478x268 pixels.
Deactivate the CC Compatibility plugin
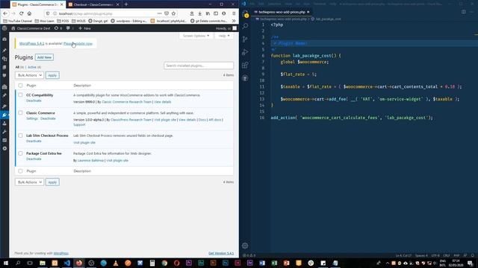[x=34, y=100]
